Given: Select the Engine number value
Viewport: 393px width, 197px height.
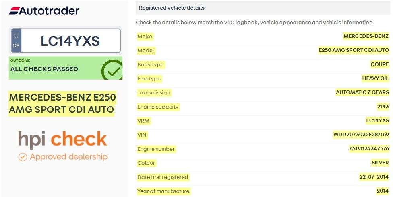Looking at the screenshot, I should coord(369,149).
